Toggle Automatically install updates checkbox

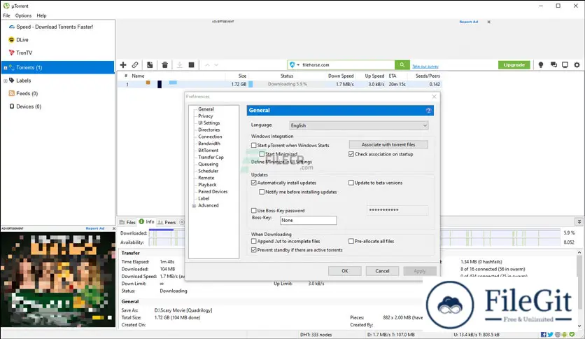point(254,183)
